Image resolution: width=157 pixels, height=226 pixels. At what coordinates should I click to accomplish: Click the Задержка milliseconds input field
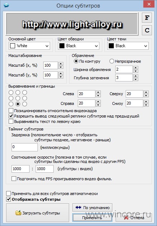(x=24, y=147)
